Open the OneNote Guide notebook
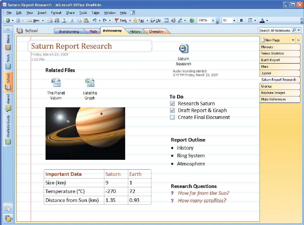Viewport: 304px width, 225px height. [8, 130]
